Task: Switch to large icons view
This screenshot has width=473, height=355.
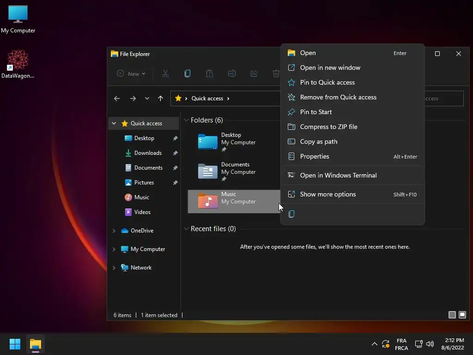Action: point(462,315)
